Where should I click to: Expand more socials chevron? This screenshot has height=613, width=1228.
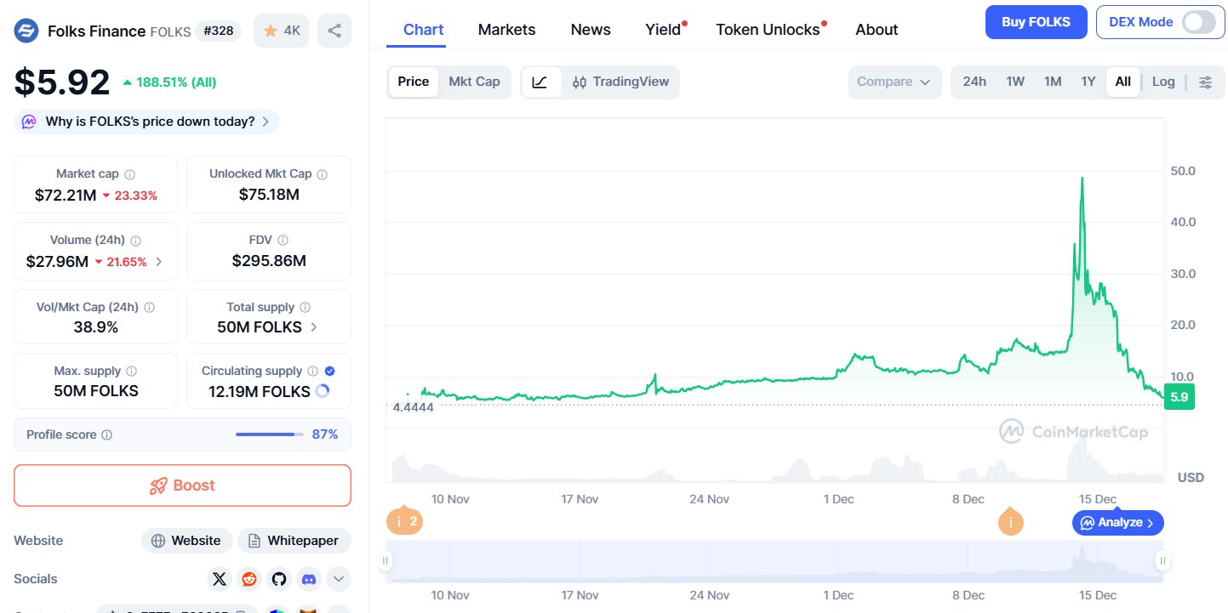pyautogui.click(x=338, y=579)
